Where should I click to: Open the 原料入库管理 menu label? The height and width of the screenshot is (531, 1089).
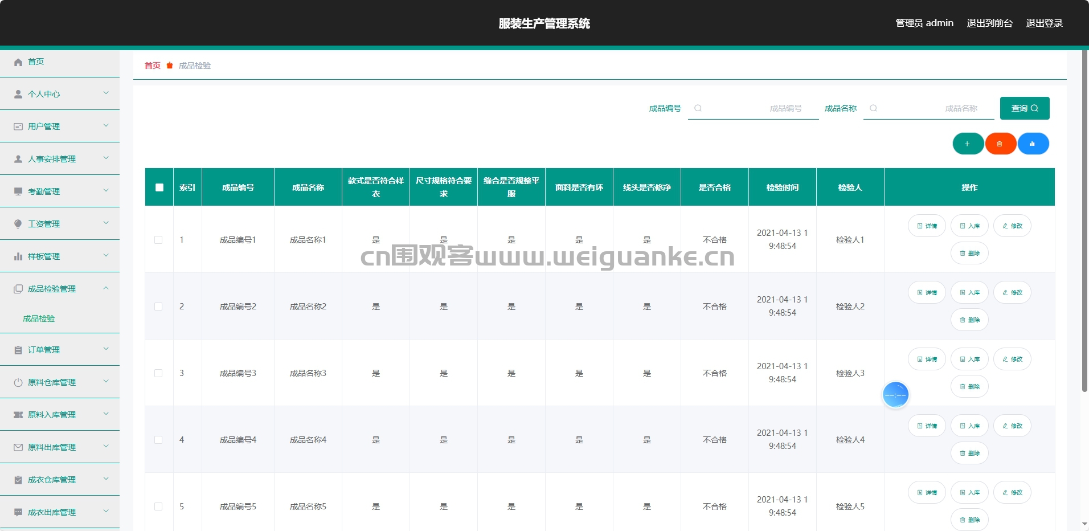click(x=52, y=415)
